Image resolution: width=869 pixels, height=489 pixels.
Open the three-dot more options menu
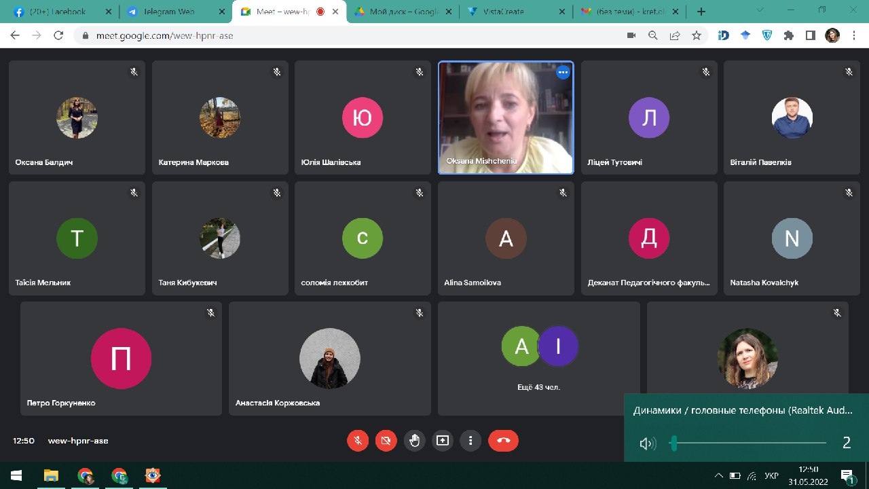470,441
